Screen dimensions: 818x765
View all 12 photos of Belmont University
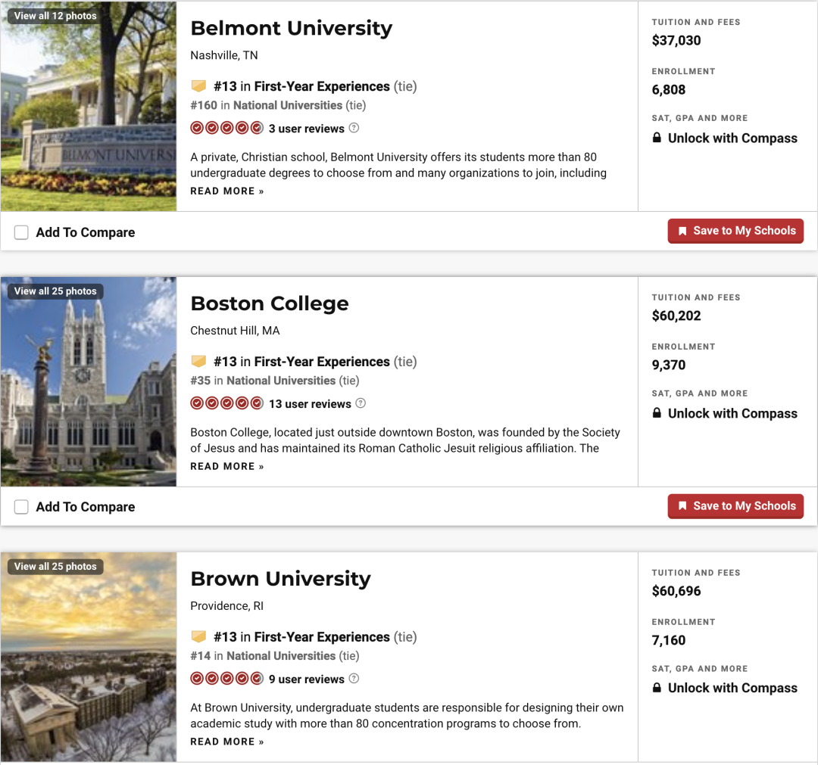[x=55, y=16]
